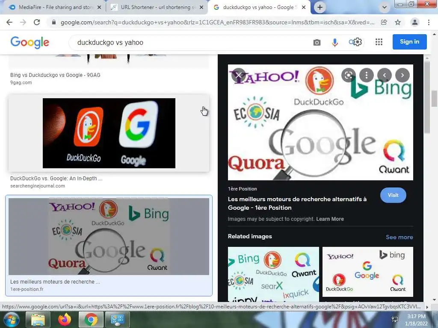
Task: Click the 1ere-position.fr source text
Action: pyautogui.click(x=27, y=289)
